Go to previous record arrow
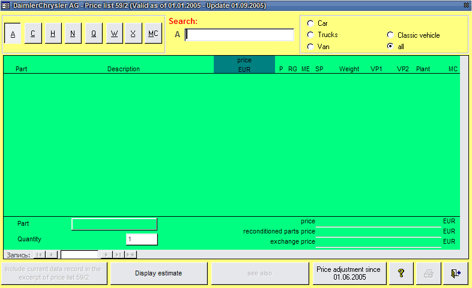Viewport: 472px width, 288px height. (51, 254)
